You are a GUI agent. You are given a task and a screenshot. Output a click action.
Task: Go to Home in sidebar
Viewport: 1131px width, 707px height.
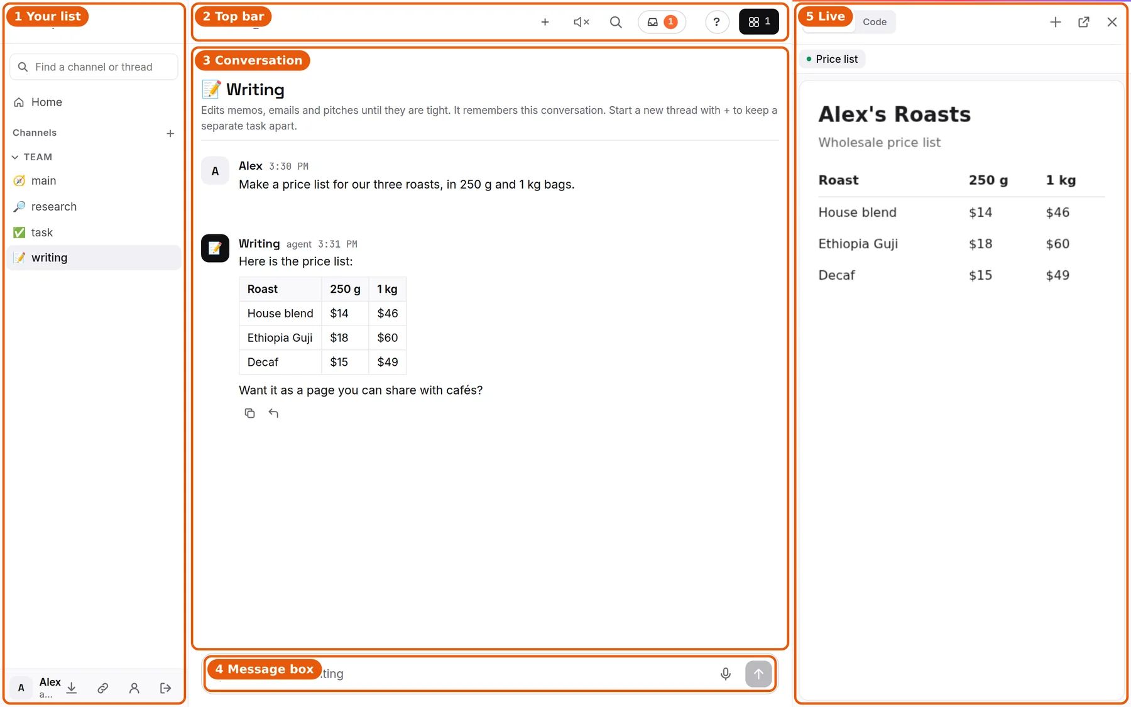click(x=94, y=102)
